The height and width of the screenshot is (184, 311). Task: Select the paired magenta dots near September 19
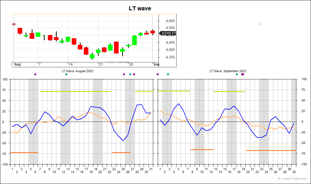click(x=243, y=74)
